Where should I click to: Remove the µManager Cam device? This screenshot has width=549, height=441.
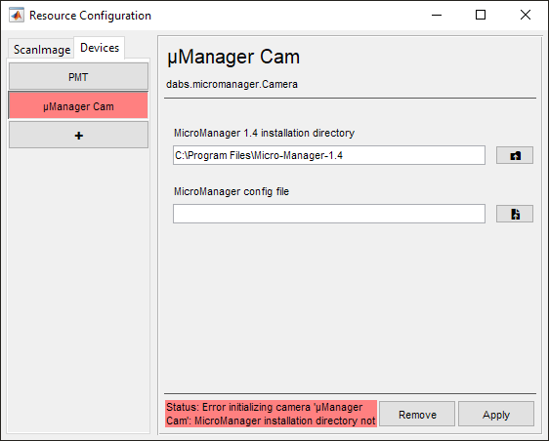[417, 414]
